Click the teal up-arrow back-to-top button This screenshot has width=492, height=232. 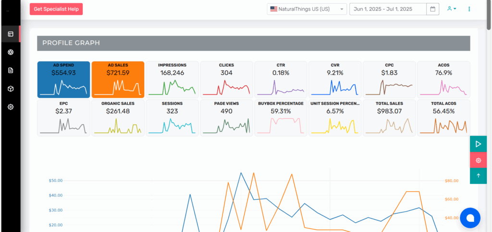(478, 176)
